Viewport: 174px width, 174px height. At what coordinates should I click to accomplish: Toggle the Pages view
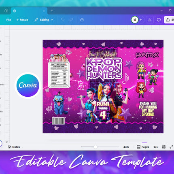pos(143,147)
